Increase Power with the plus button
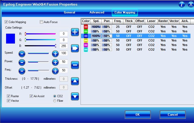The height and width of the screenshot is (123, 194). tap(55, 62)
